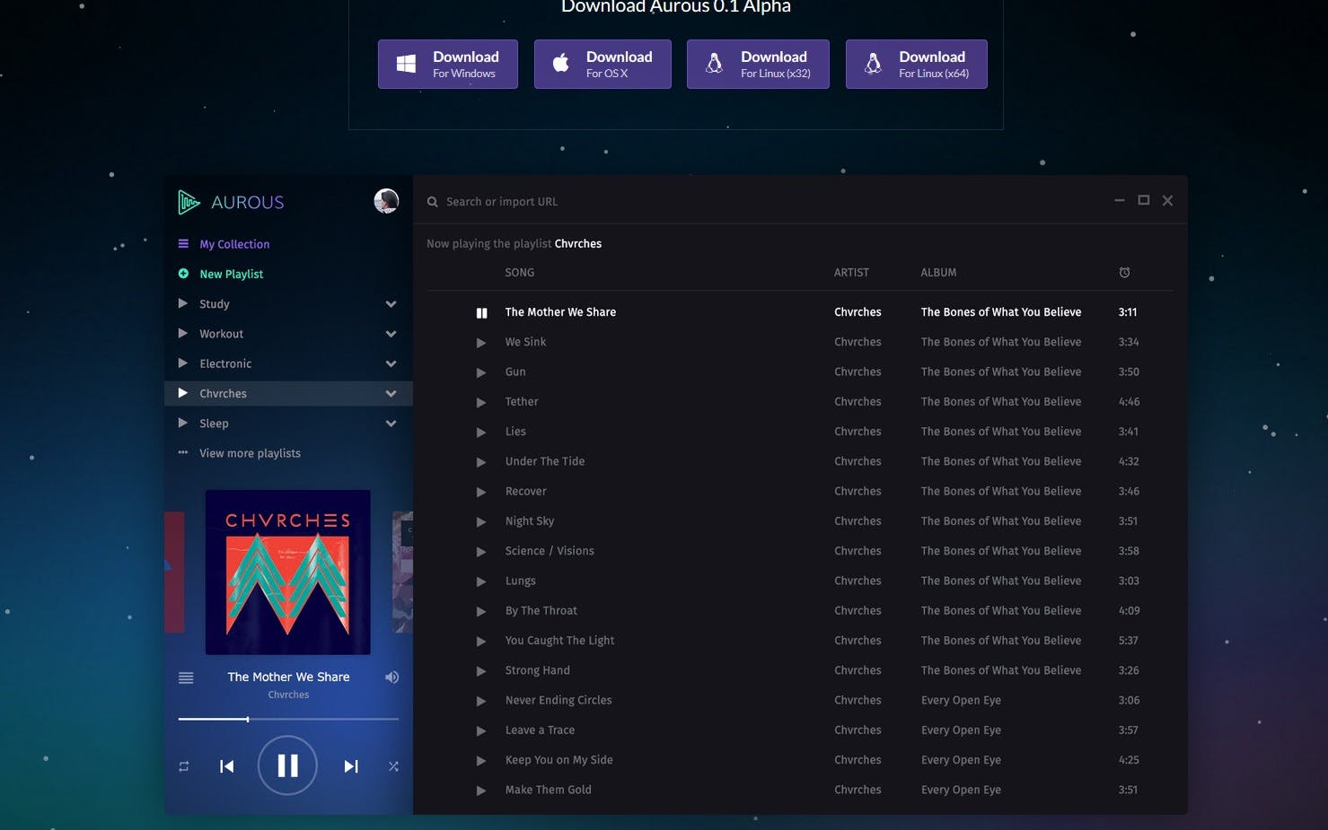The image size is (1328, 830).
Task: Expand the Electronic playlist chevron
Action: pyautogui.click(x=391, y=363)
